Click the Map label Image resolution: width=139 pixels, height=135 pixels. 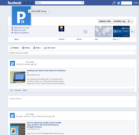[96, 39]
